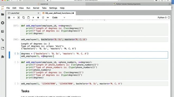Select cell [98] calling add_employee with bachelors
Image resolution: width=174 pixels, height=97 pixels.
(x=94, y=39)
